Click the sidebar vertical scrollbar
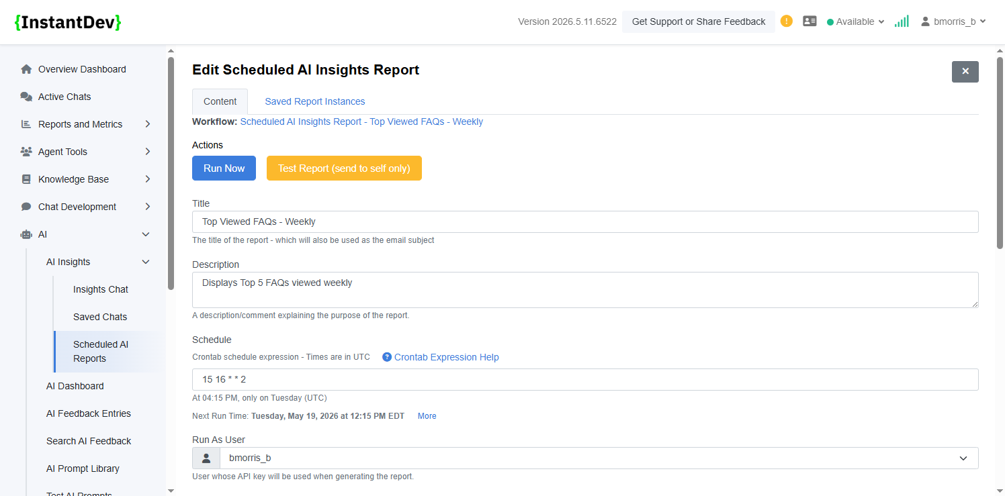Screen dimensions: 1005x496 (x=171, y=173)
